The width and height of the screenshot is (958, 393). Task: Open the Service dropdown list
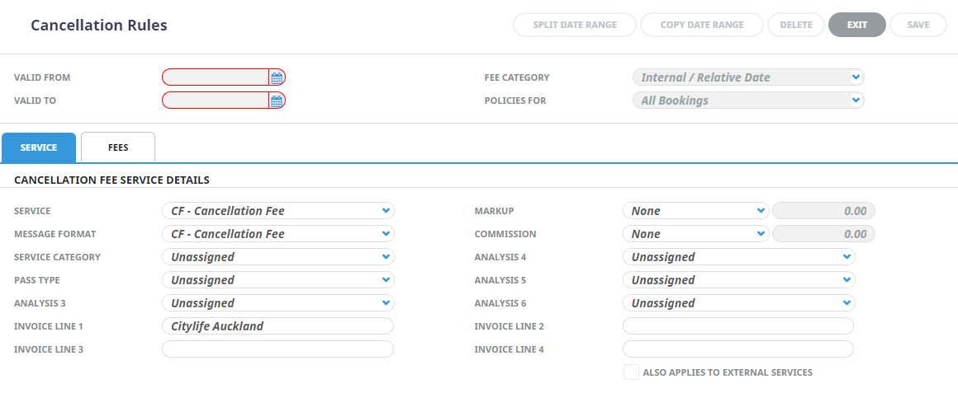(278, 211)
